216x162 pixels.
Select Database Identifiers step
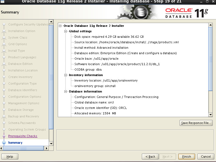[23, 90]
